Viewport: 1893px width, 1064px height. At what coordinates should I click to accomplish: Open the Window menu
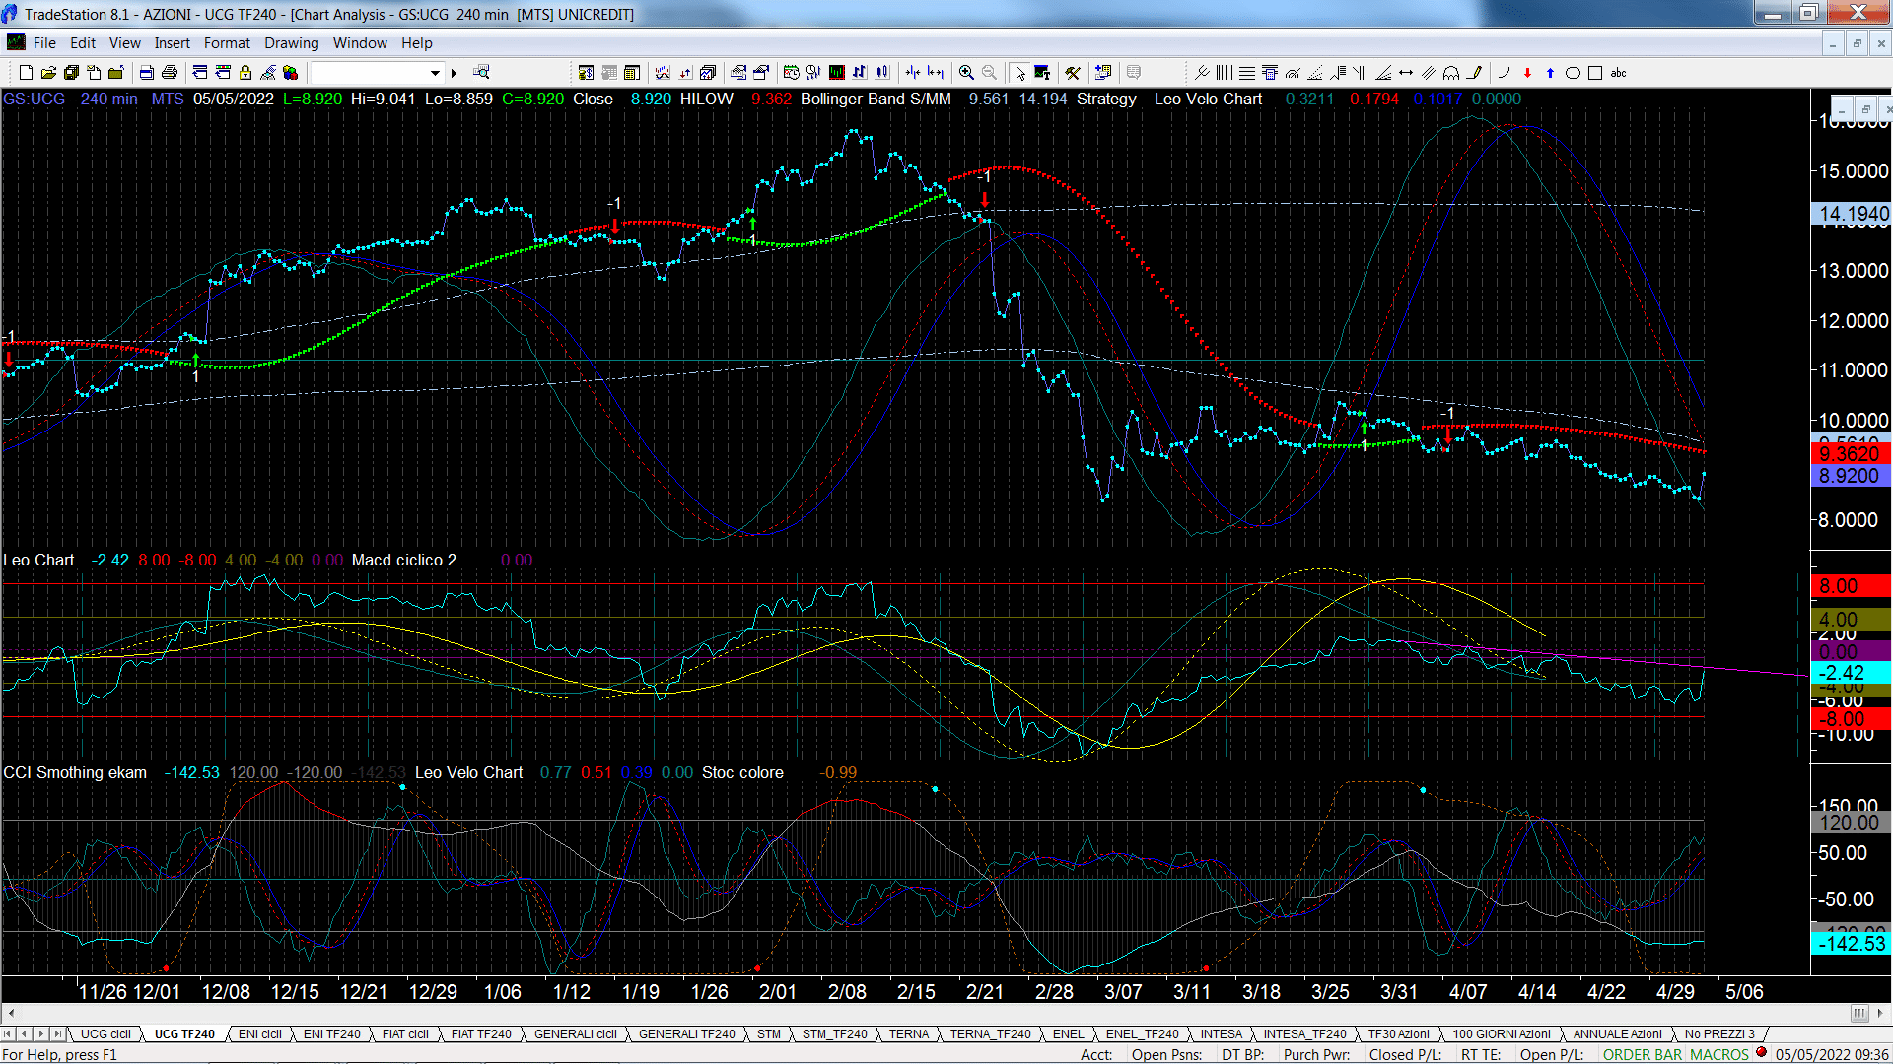tap(360, 43)
